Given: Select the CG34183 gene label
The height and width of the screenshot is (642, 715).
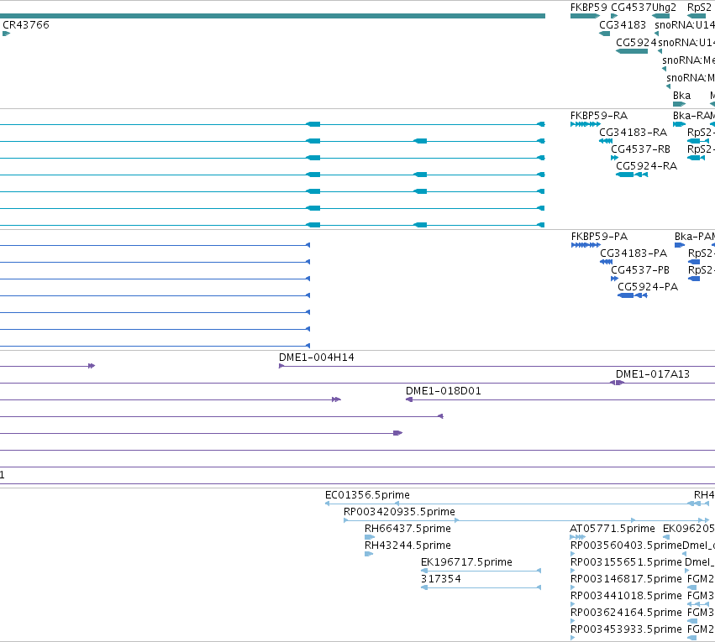Looking at the screenshot, I should pos(623,25).
